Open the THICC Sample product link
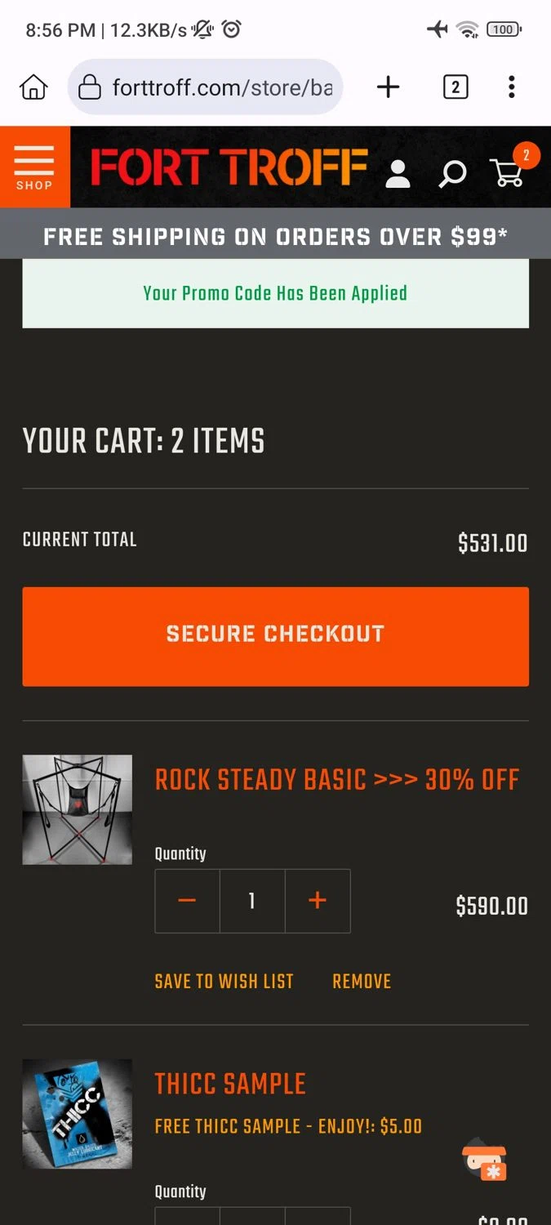This screenshot has height=1225, width=551. (x=230, y=1084)
